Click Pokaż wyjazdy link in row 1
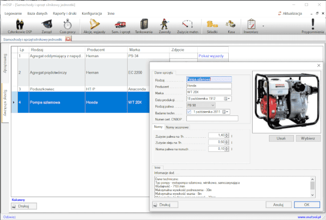 211,56
